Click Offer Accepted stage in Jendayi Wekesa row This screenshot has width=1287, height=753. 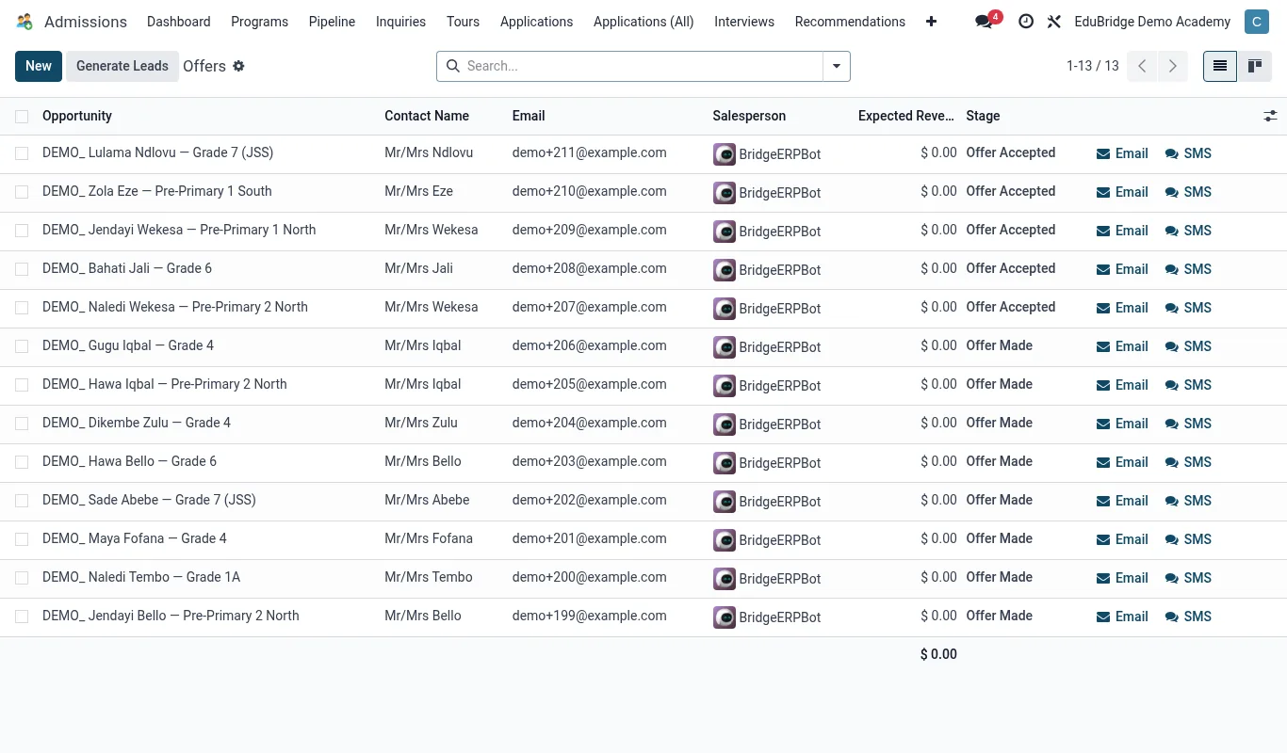(x=1011, y=230)
